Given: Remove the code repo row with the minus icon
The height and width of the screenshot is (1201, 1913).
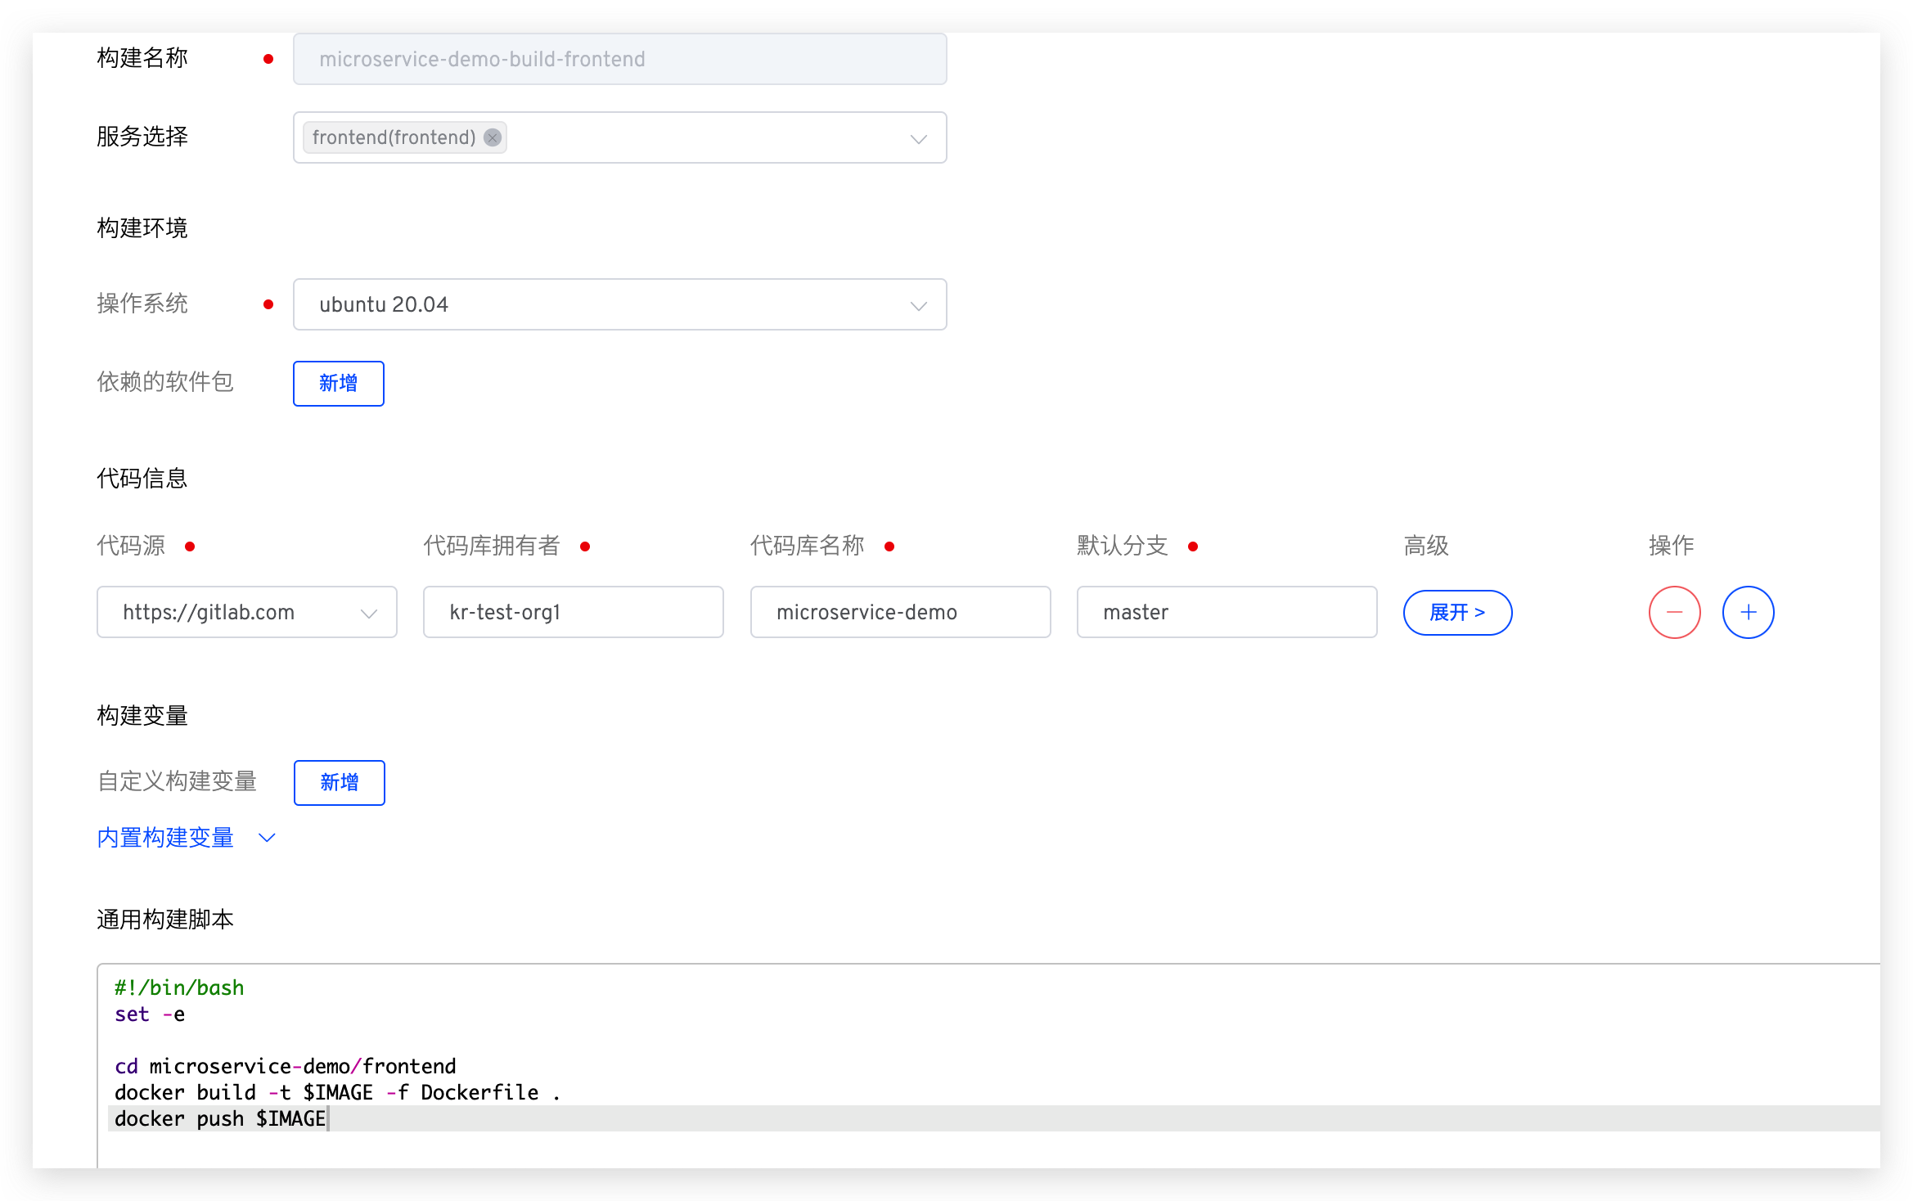Looking at the screenshot, I should 1674,612.
